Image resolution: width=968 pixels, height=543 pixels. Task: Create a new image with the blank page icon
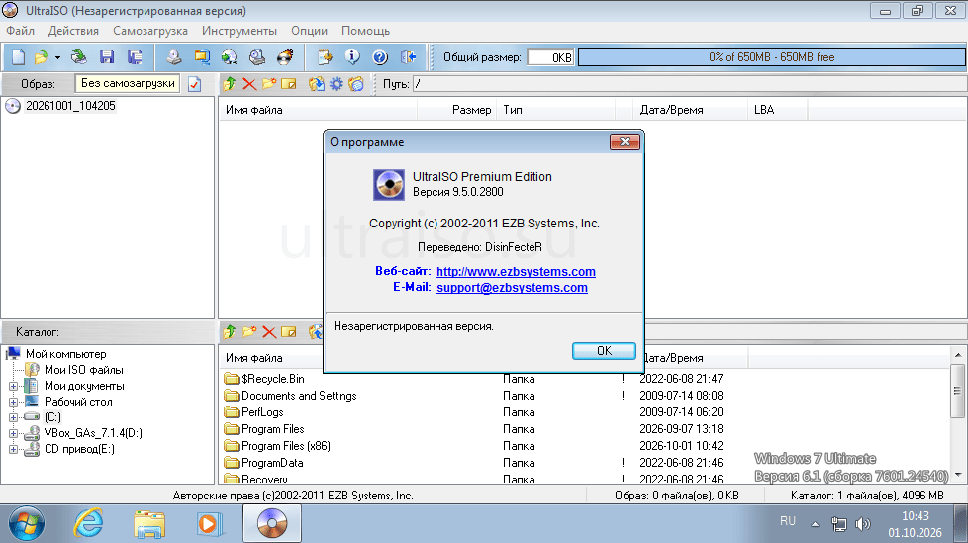point(19,57)
